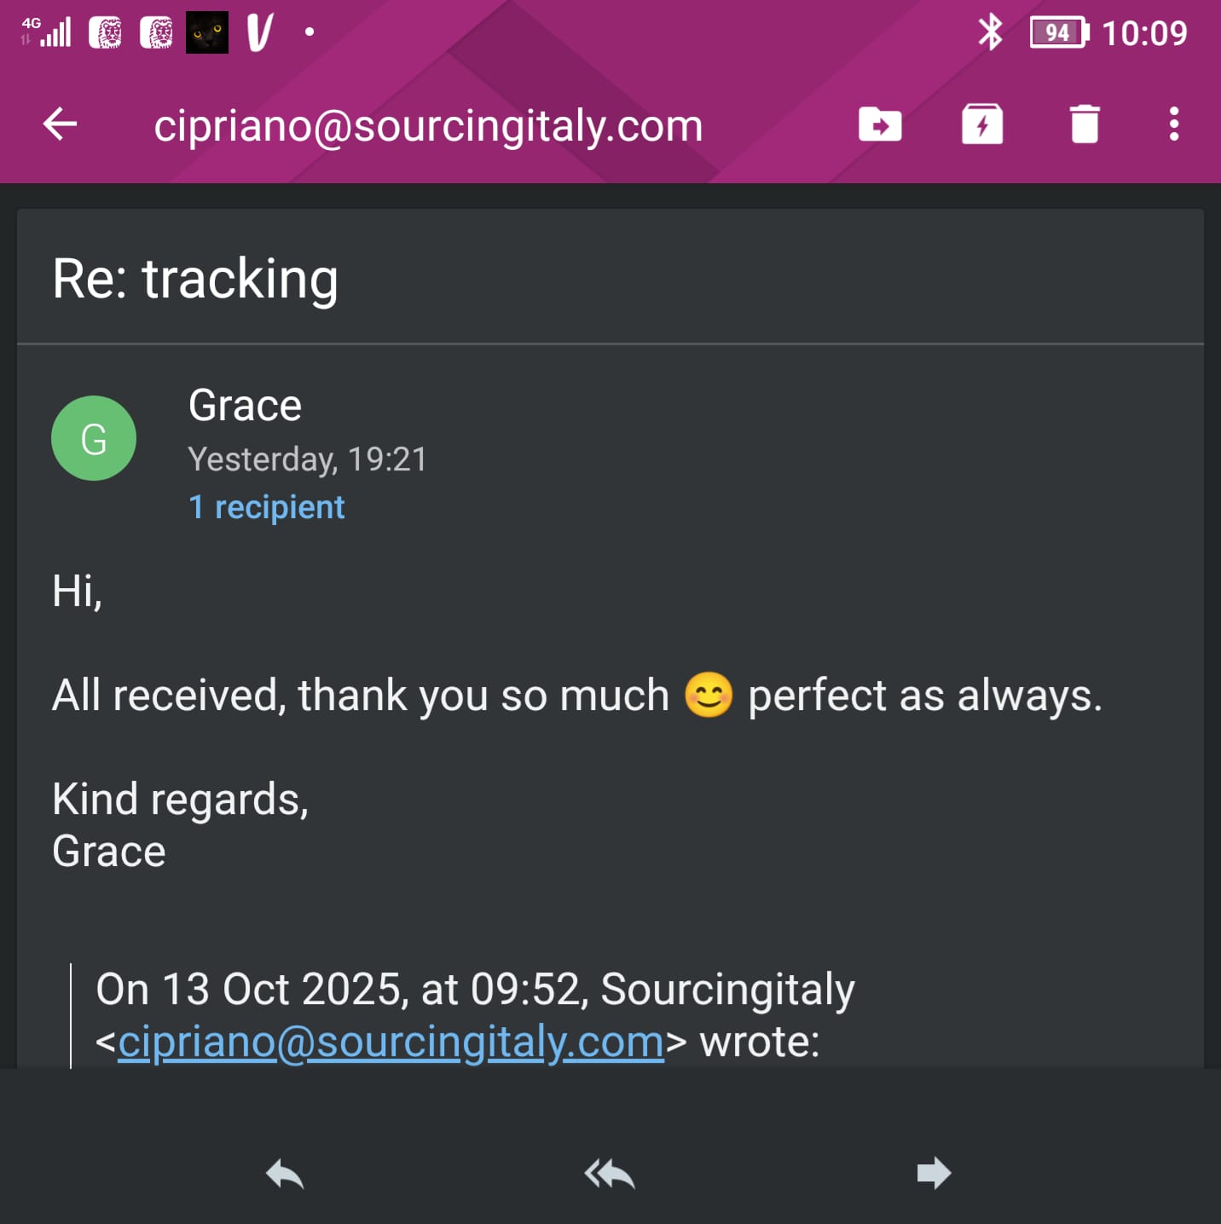Viewport: 1221px width, 1224px height.
Task: Open the three-dot overflow menu
Action: pos(1174,124)
